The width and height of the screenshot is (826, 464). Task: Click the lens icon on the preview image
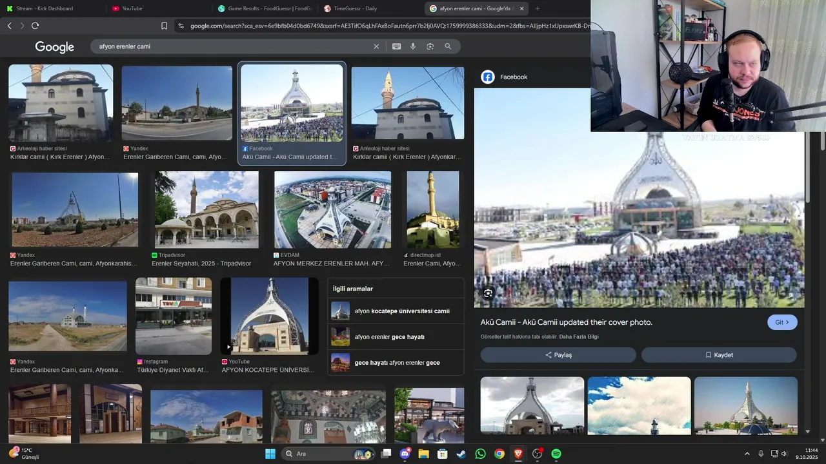[489, 293]
